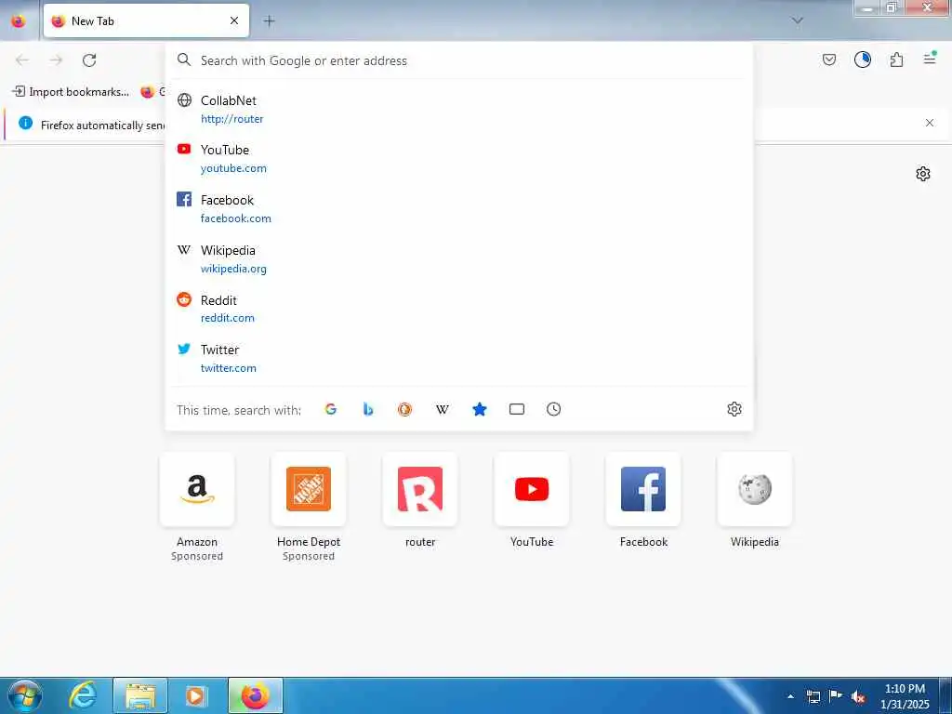Open the YouTube shortcut tile
The width and height of the screenshot is (952, 714).
click(x=532, y=489)
